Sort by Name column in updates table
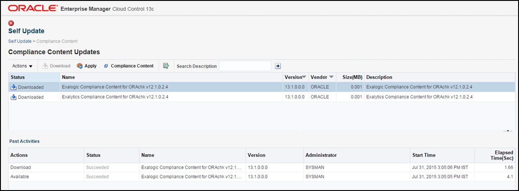The height and width of the screenshot is (191, 519). [68, 77]
